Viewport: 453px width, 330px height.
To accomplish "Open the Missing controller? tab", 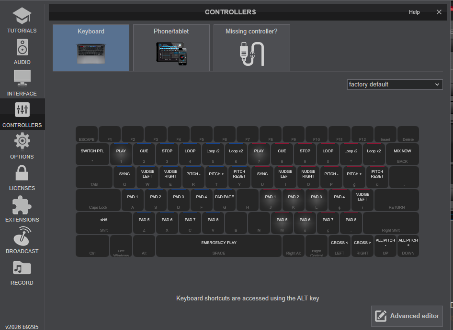I will 251,48.
